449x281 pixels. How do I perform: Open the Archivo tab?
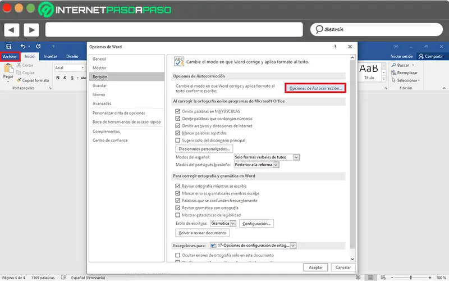(x=10, y=57)
